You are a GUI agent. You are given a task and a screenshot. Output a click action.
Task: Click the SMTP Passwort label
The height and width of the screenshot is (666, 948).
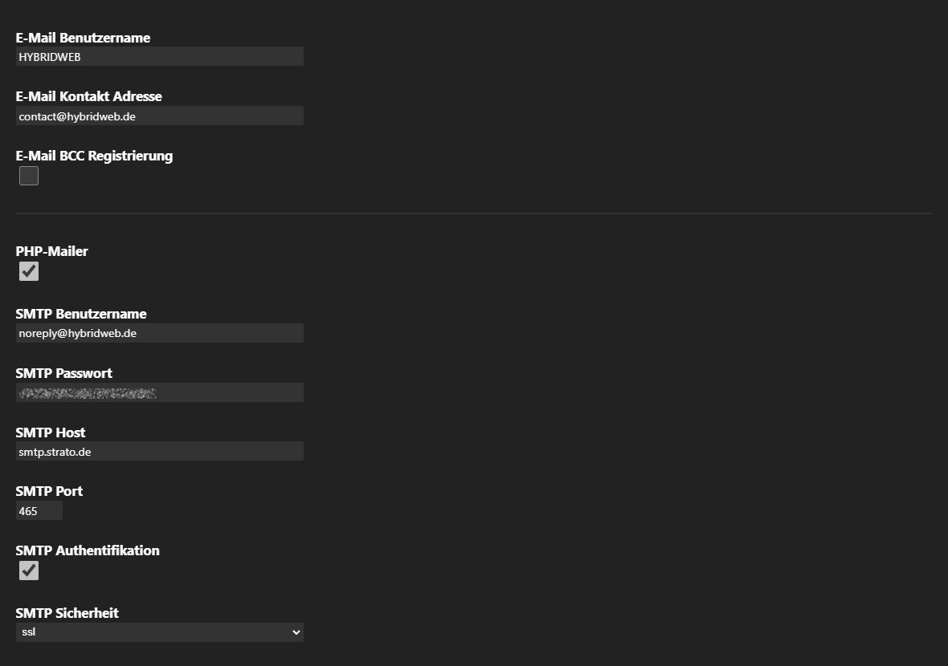point(64,373)
